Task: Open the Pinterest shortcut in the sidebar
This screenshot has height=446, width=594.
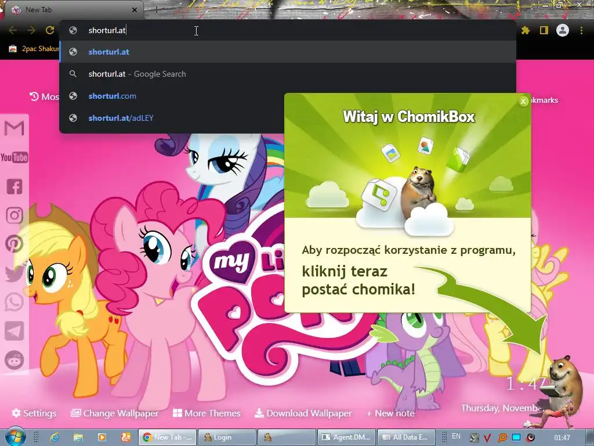Action: [15, 244]
